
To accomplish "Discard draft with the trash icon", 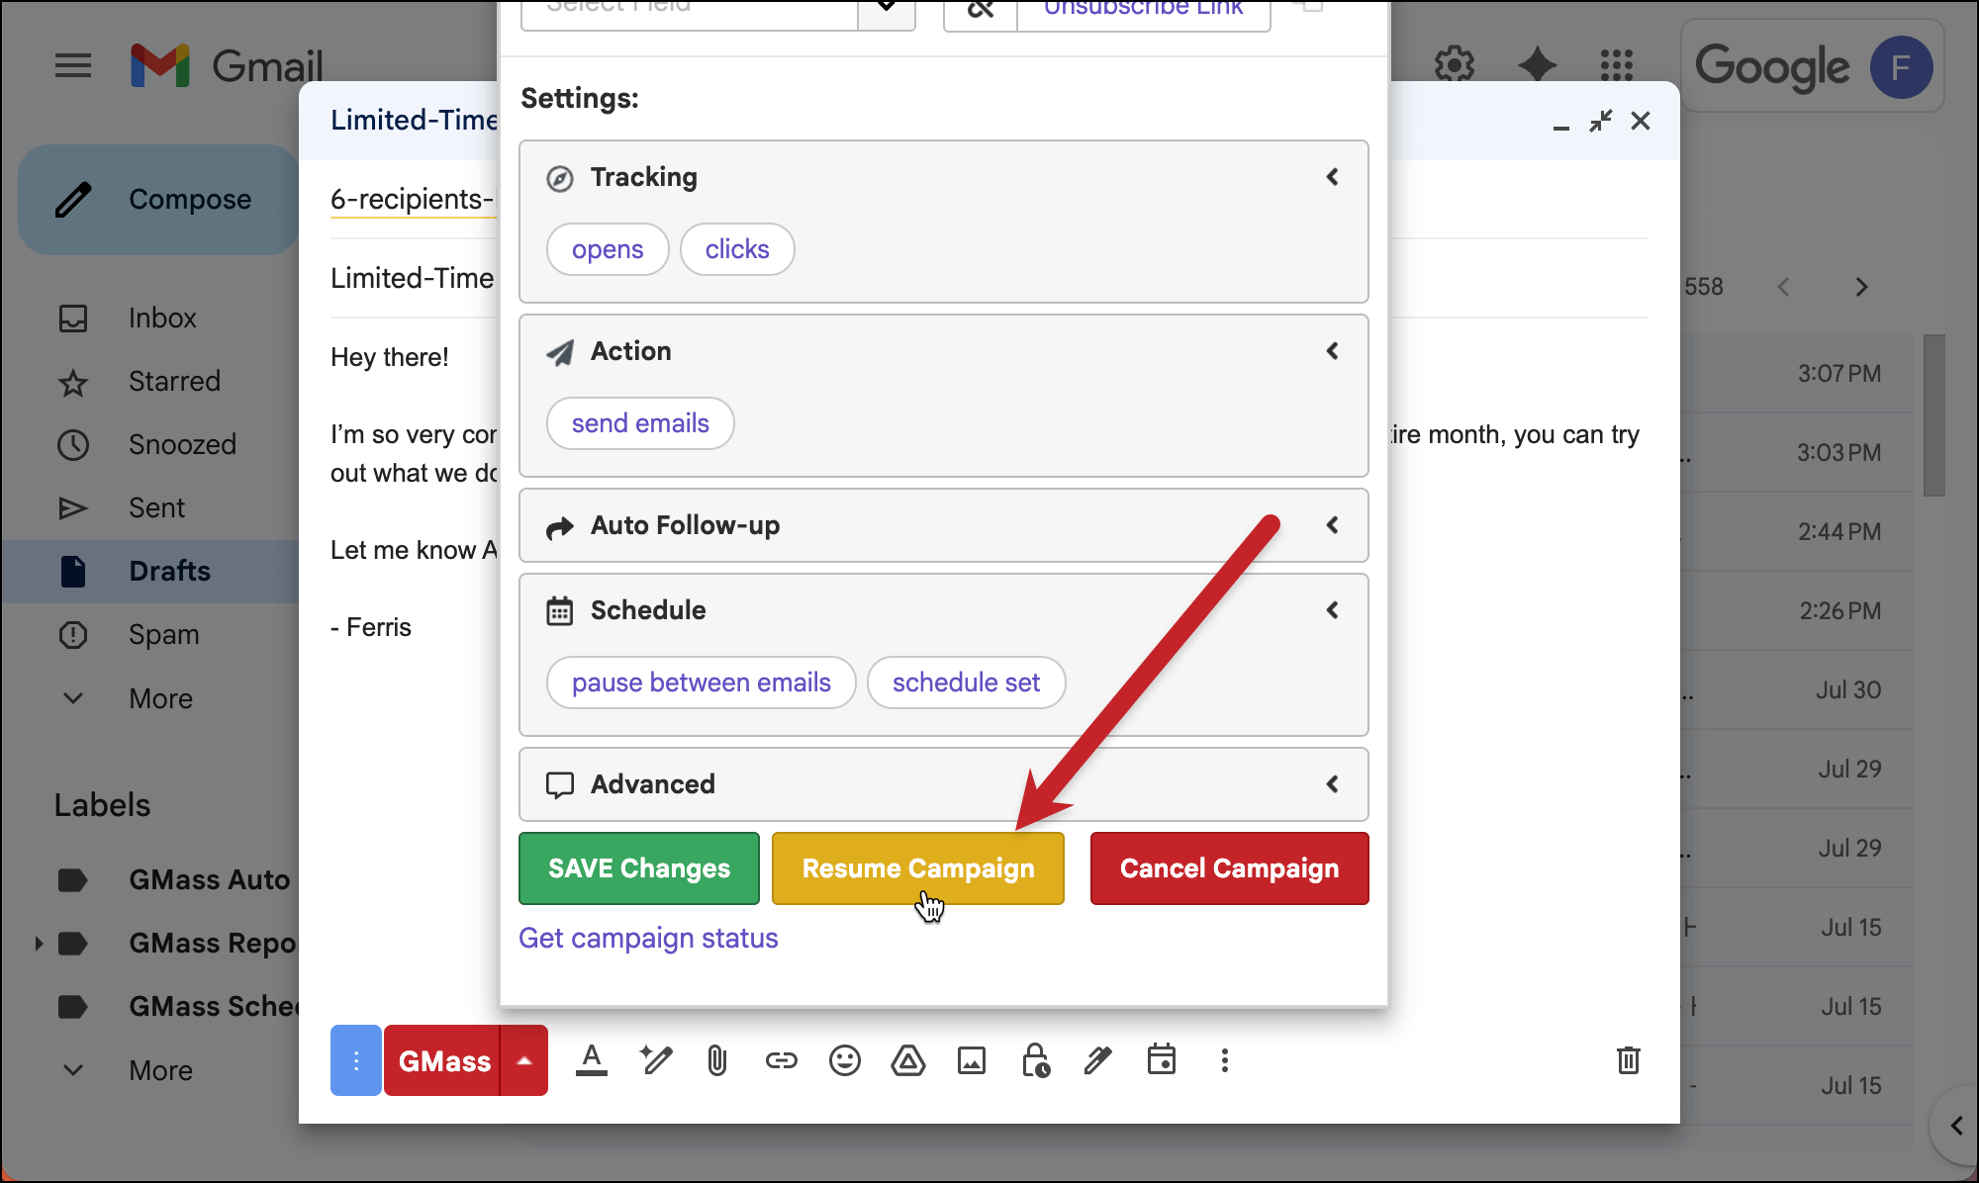I will [x=1628, y=1060].
